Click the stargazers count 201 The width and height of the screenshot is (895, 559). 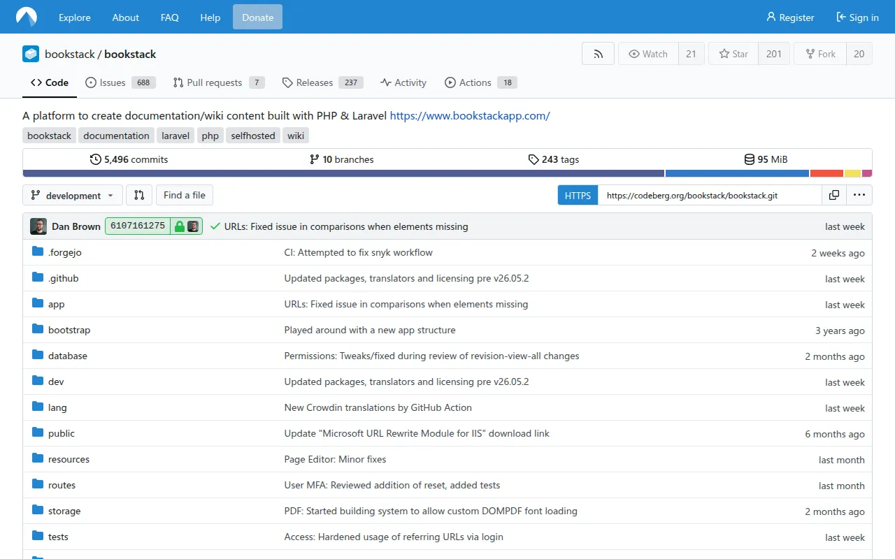[x=774, y=54]
